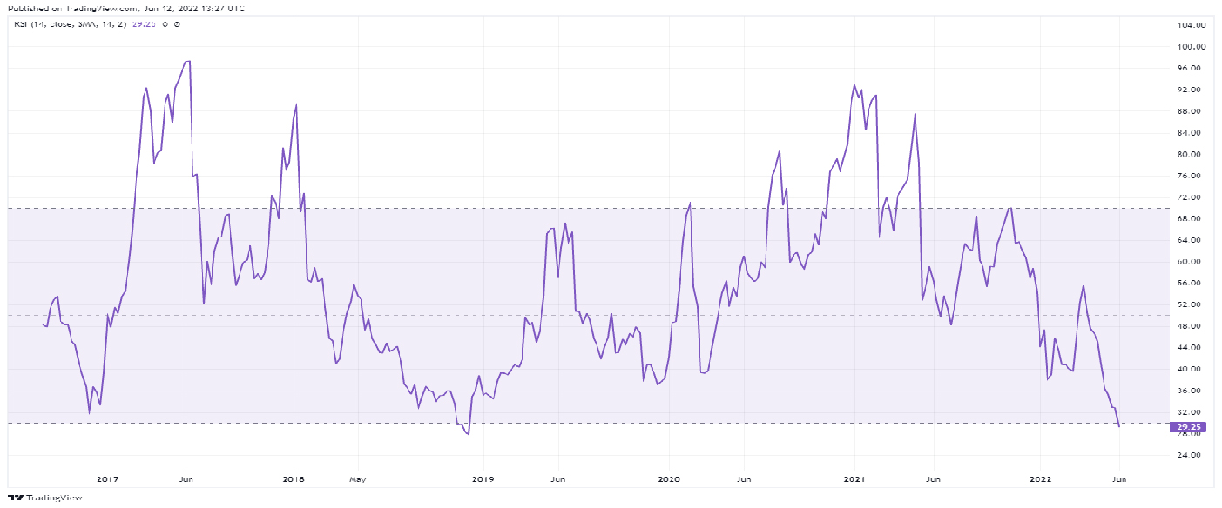Select the 2020 label on time axis
Image resolution: width=1222 pixels, height=508 pixels.
pyautogui.click(x=669, y=478)
